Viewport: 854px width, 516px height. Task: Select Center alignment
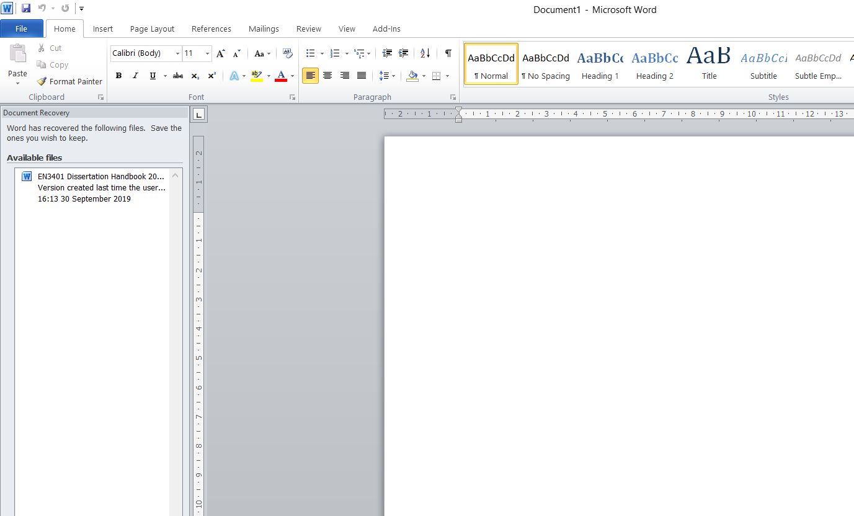327,76
